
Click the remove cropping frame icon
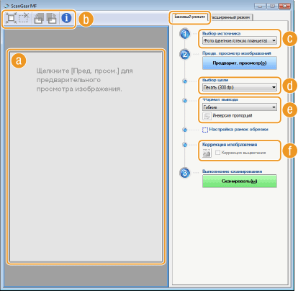click(x=24, y=18)
